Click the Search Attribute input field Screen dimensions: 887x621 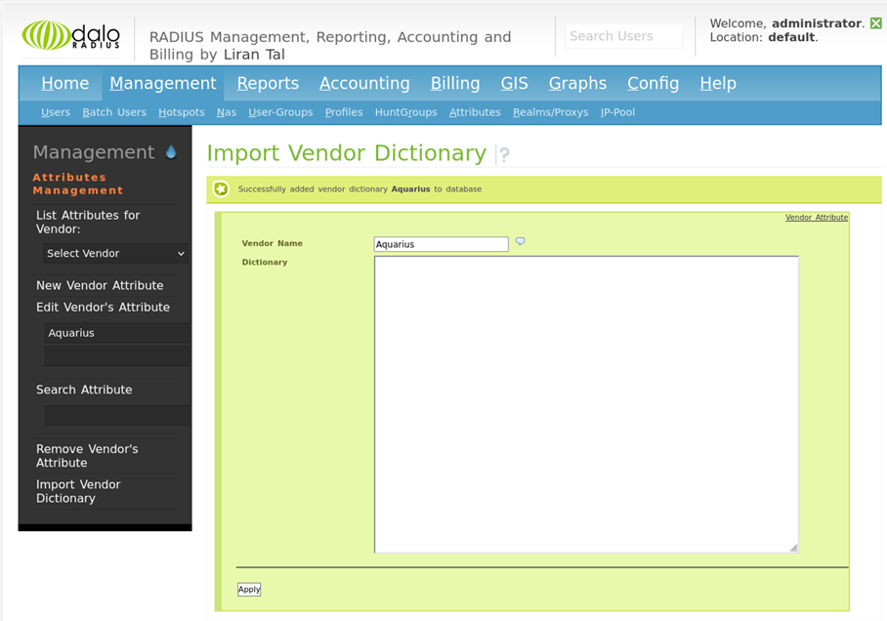pos(117,415)
